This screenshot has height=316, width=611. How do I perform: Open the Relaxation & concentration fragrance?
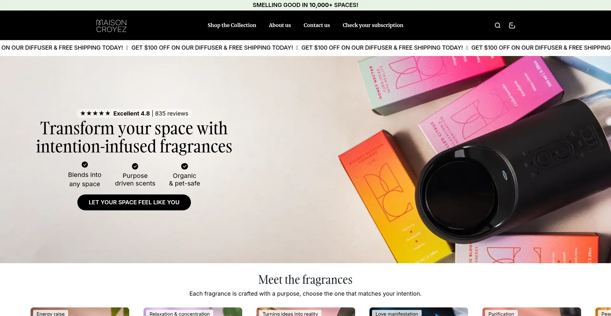tap(193, 312)
